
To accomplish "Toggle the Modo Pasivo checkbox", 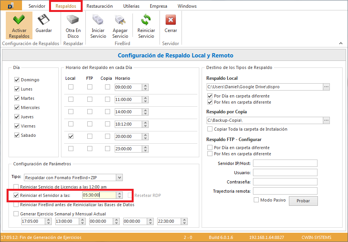I will pos(256,200).
